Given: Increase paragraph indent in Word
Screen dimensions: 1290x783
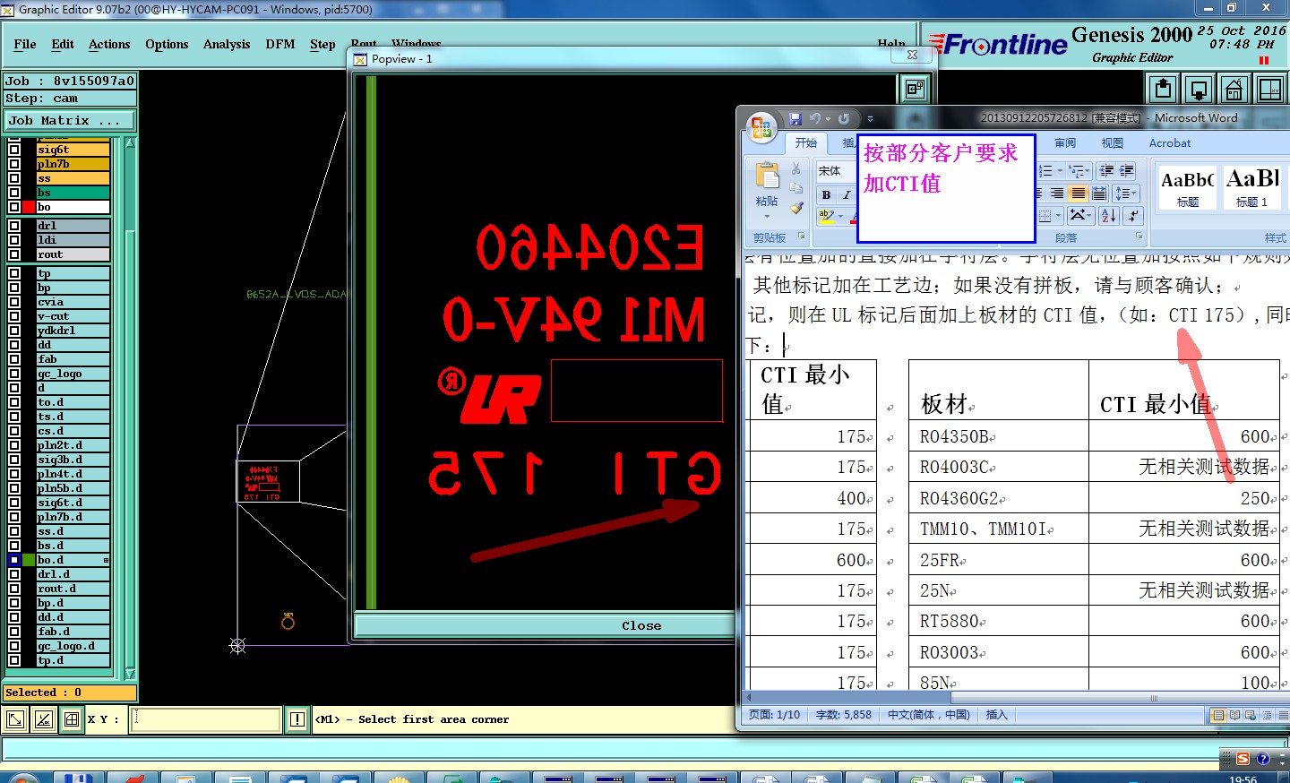Looking at the screenshot, I should click(x=1127, y=170).
